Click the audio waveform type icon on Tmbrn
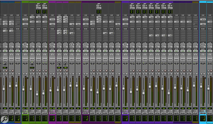 6,111
